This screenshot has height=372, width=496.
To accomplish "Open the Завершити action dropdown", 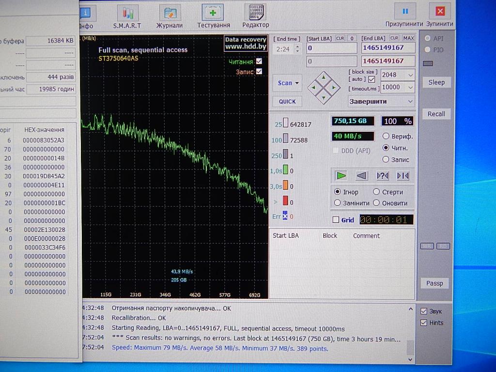I will (381, 102).
